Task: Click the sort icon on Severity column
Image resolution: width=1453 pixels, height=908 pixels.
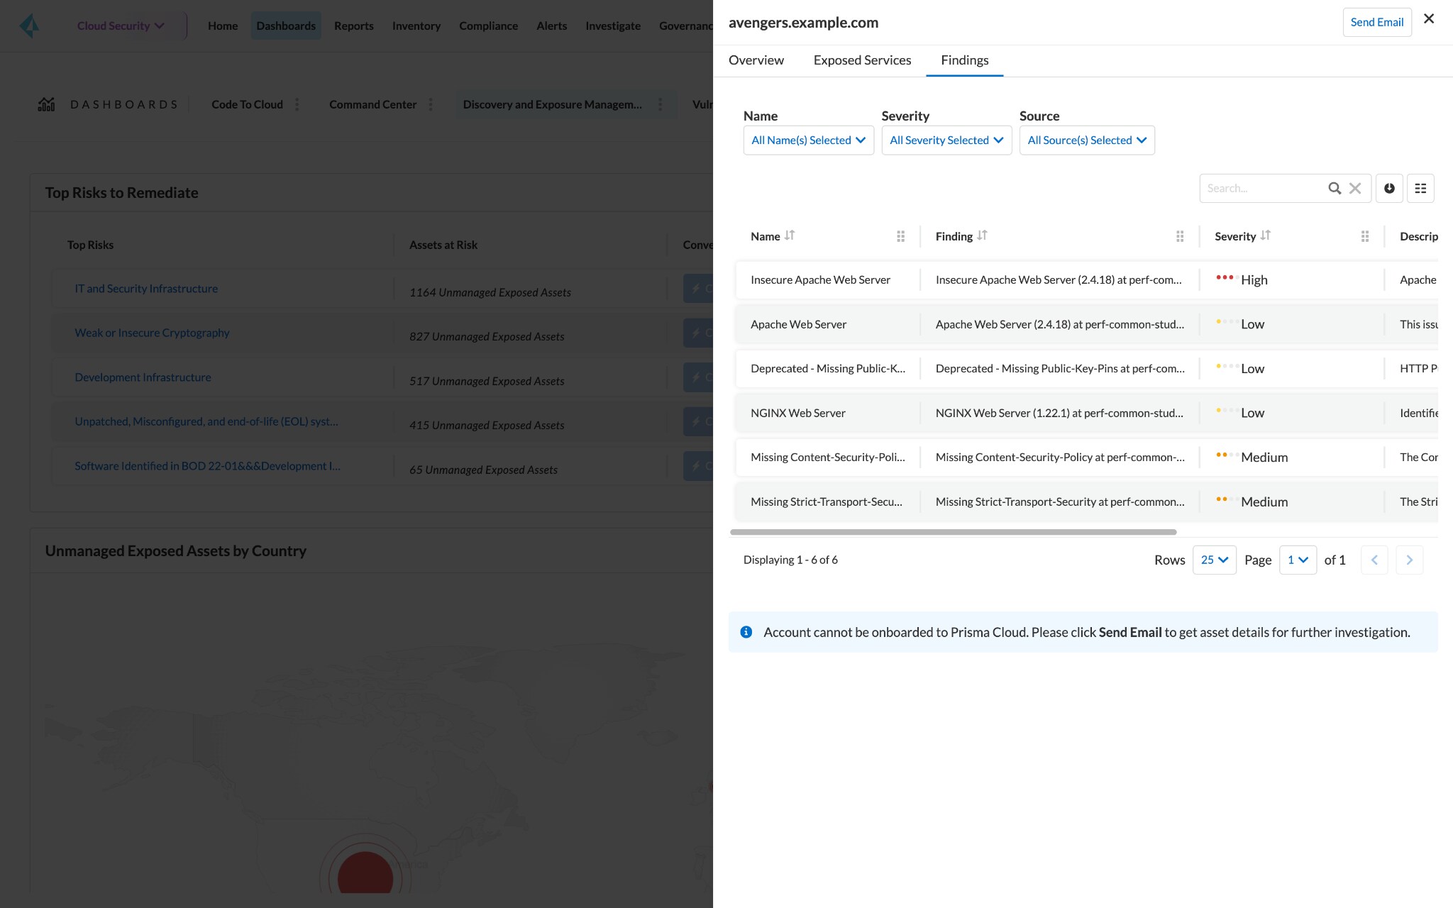Action: click(1264, 234)
